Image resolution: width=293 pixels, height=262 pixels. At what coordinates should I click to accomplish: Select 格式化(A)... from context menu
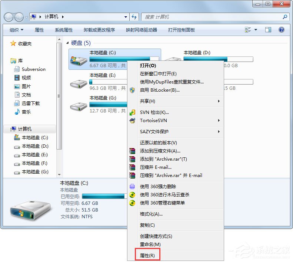click(151, 214)
